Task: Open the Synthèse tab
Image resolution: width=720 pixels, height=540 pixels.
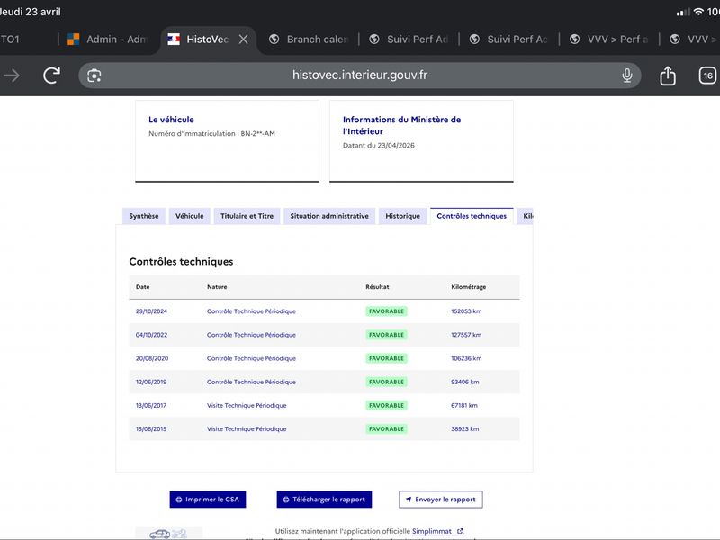Action: [144, 216]
